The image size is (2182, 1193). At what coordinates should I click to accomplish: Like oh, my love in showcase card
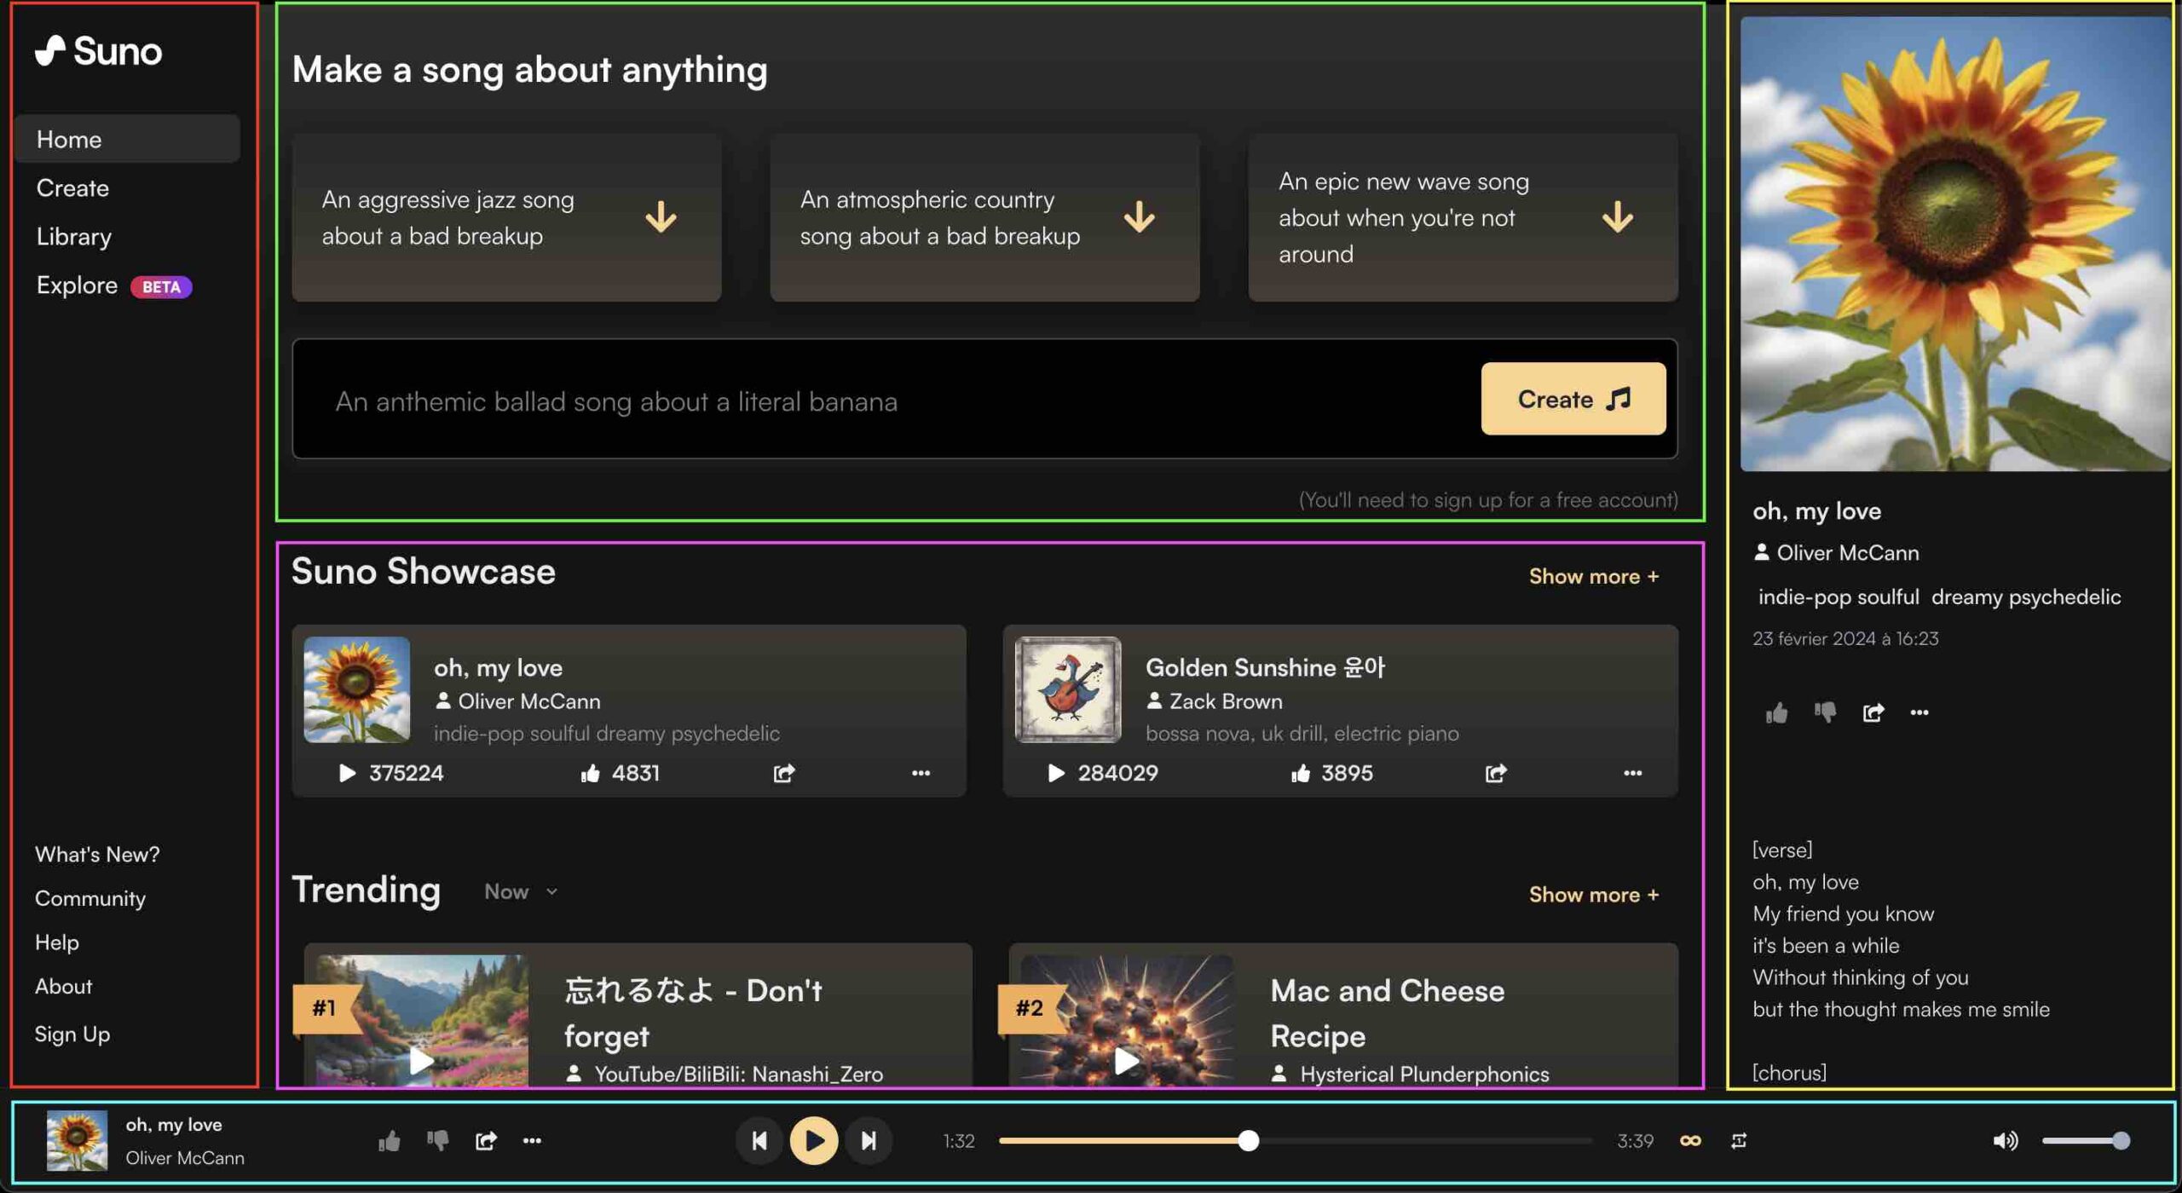coord(590,773)
